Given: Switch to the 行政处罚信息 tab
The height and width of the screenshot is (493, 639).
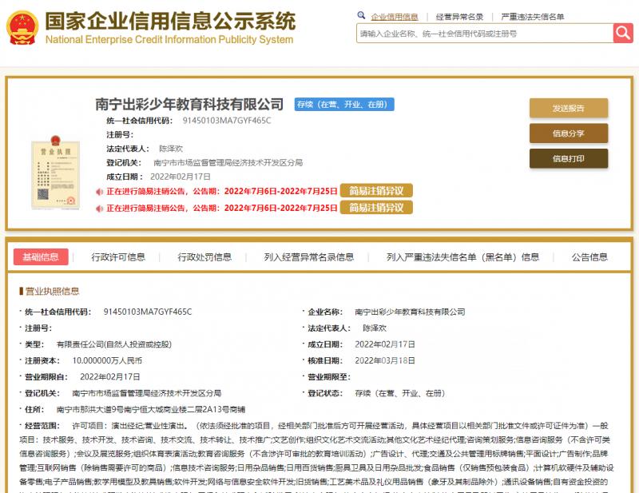Looking at the screenshot, I should [204, 257].
